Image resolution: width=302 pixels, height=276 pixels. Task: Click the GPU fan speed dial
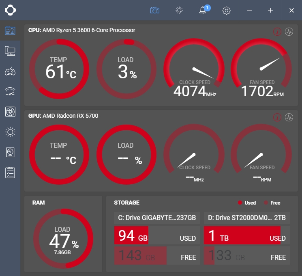click(261, 153)
